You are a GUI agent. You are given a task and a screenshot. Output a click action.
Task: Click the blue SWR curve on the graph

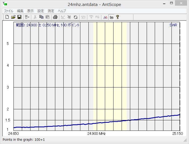pyautogui.click(x=97, y=123)
